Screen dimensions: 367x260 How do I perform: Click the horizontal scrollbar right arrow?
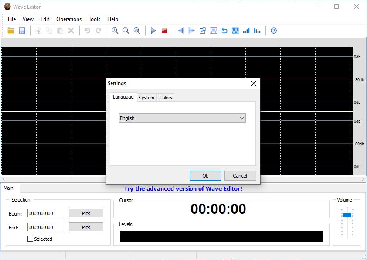click(363, 179)
